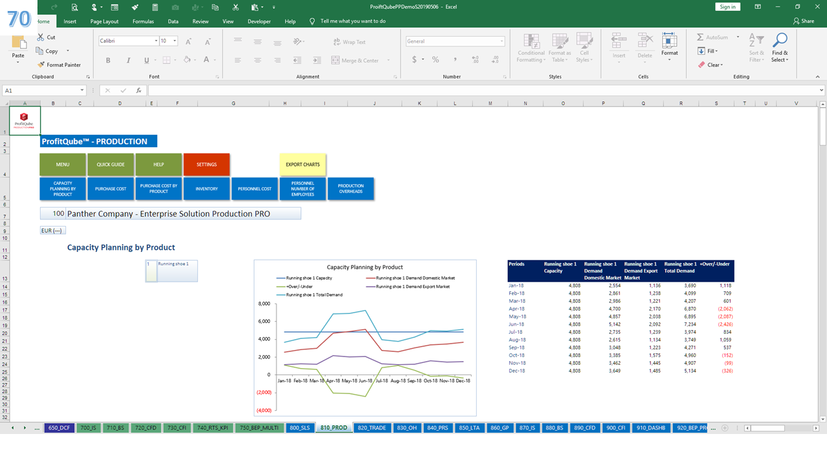
Task: Click the PURCHASE COST blue button
Action: point(110,189)
